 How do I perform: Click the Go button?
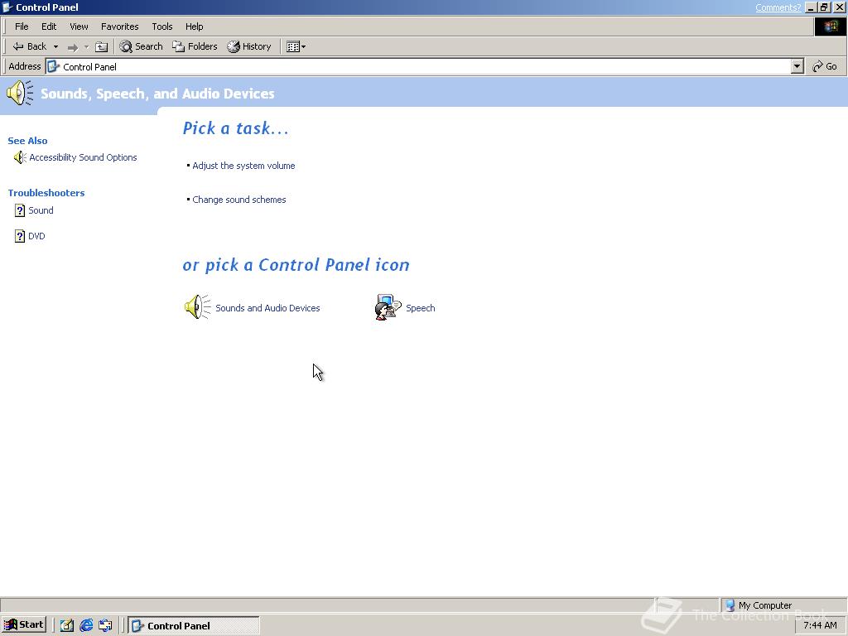[x=825, y=66]
